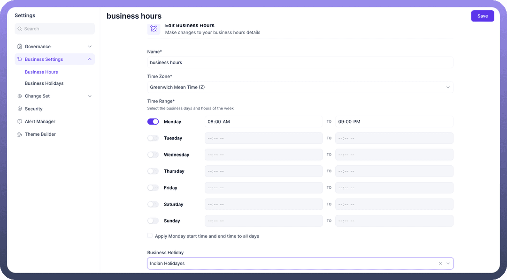Image resolution: width=507 pixels, height=280 pixels.
Task: Collapse the Business Settings section chevron
Action: 90,59
